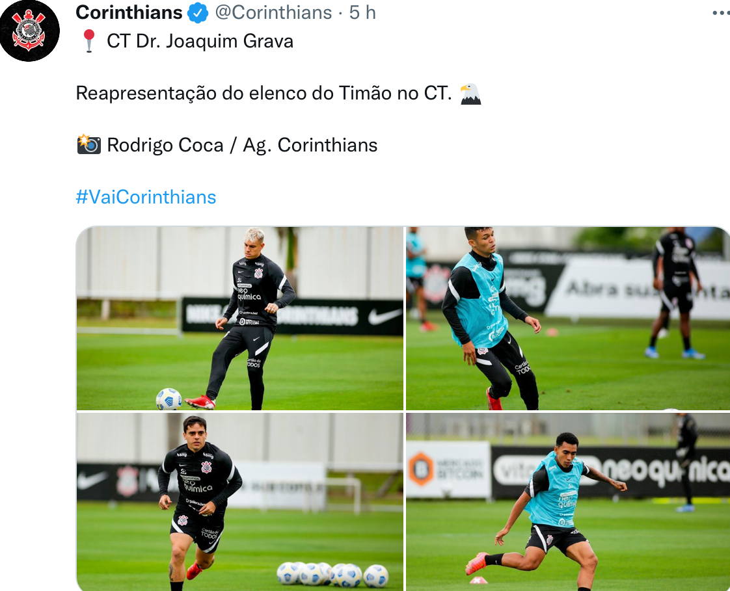Click the Rodrigo Coca / Ag. Corinthians credit
Viewport: 730px width, 591px height.
click(242, 145)
